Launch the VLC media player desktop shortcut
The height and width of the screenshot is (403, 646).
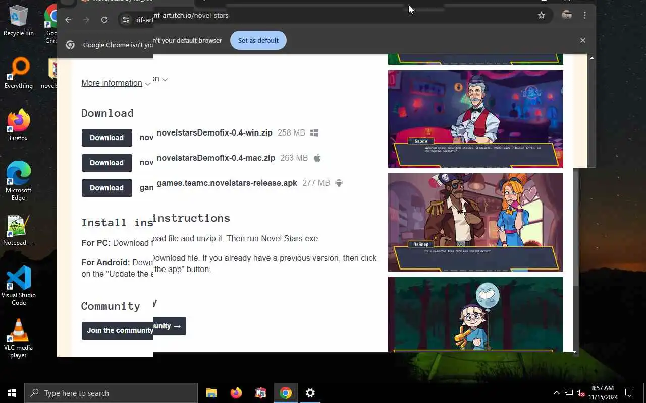(19, 338)
